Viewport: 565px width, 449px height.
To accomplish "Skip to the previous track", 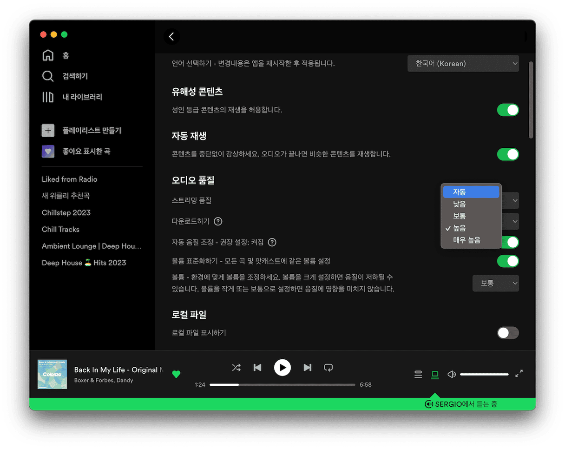I will pyautogui.click(x=257, y=368).
